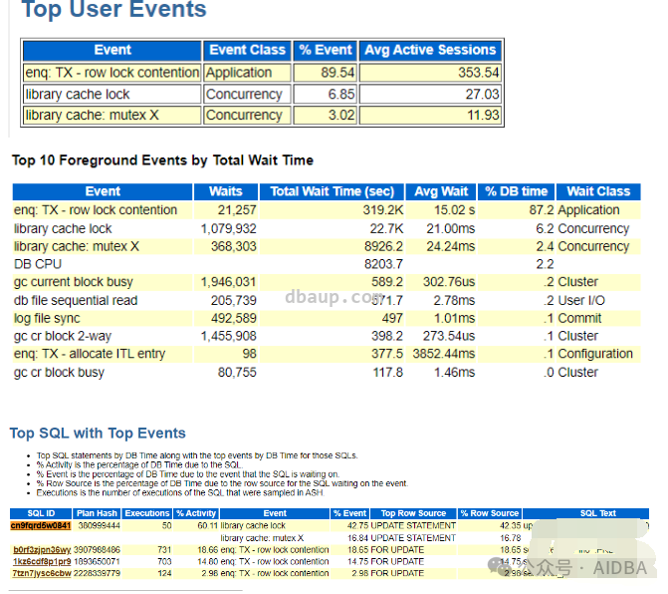
Task: Click the 'User I/O' wait class
Action: 581,301
